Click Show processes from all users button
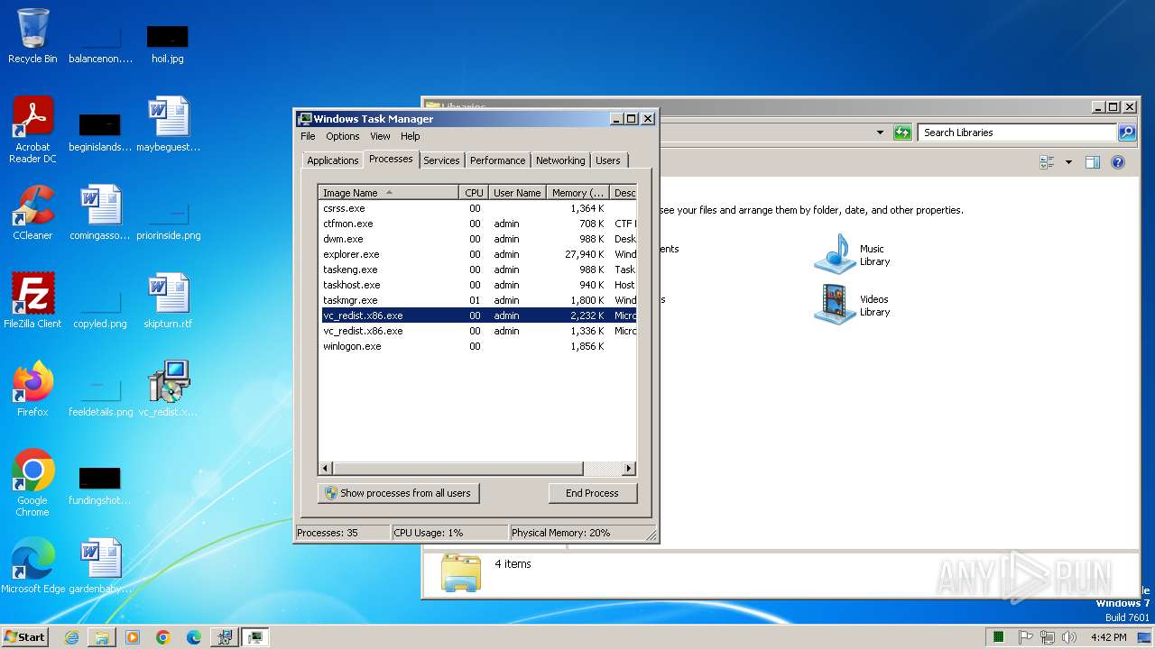 click(399, 493)
